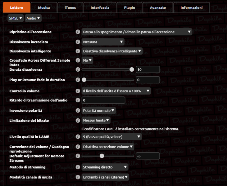The width and height of the screenshot is (227, 186).
Task: Go to the Avanzate tab
Action: [158, 7]
